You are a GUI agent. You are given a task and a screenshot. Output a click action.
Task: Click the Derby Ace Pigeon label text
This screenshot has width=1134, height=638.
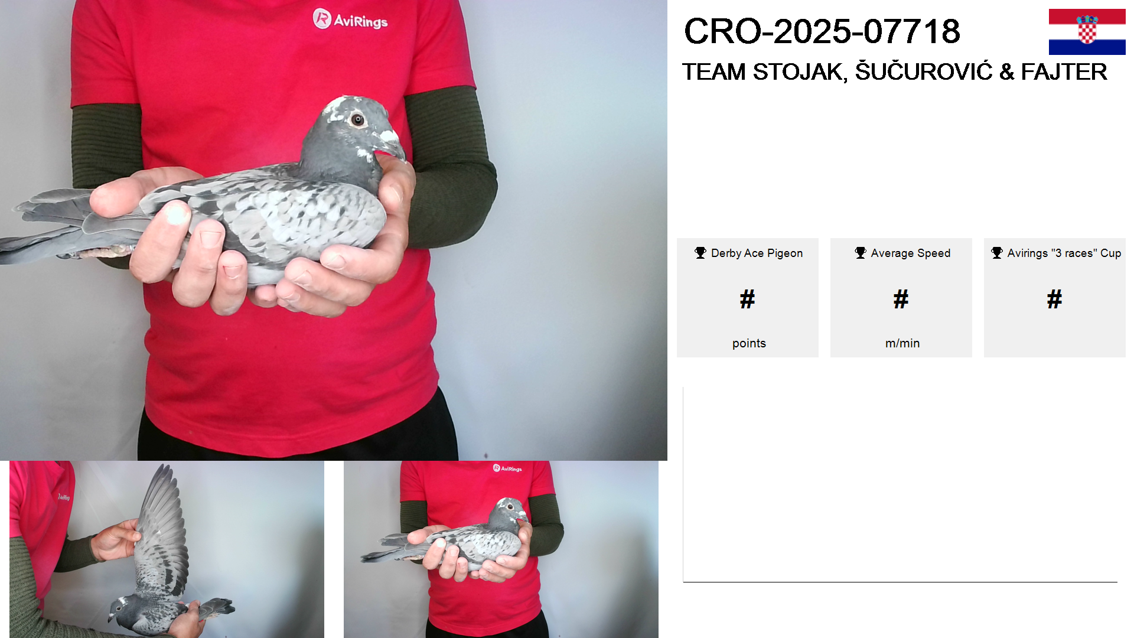point(757,253)
